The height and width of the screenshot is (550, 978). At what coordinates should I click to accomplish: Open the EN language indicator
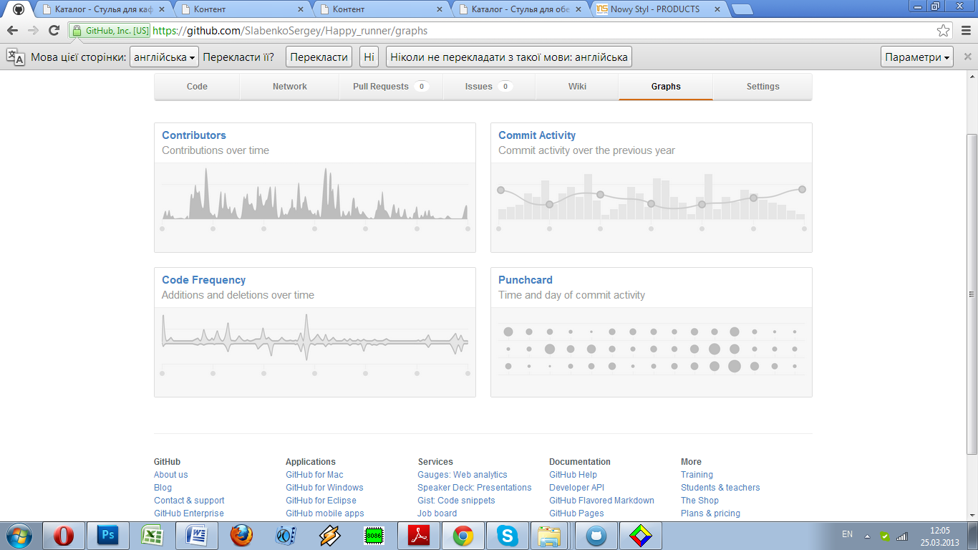tap(847, 534)
